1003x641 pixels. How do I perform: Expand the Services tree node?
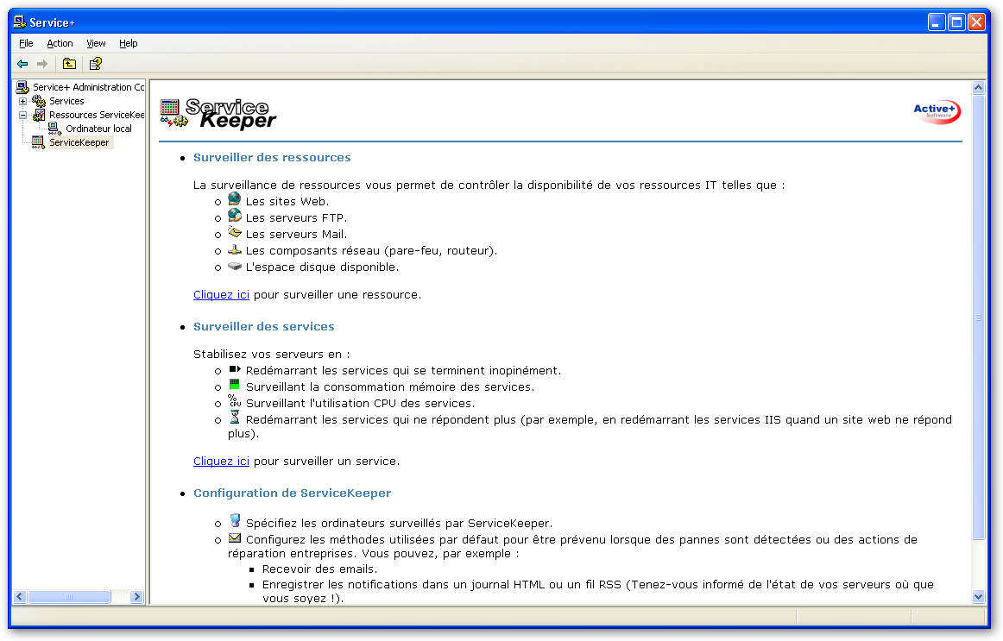click(23, 101)
